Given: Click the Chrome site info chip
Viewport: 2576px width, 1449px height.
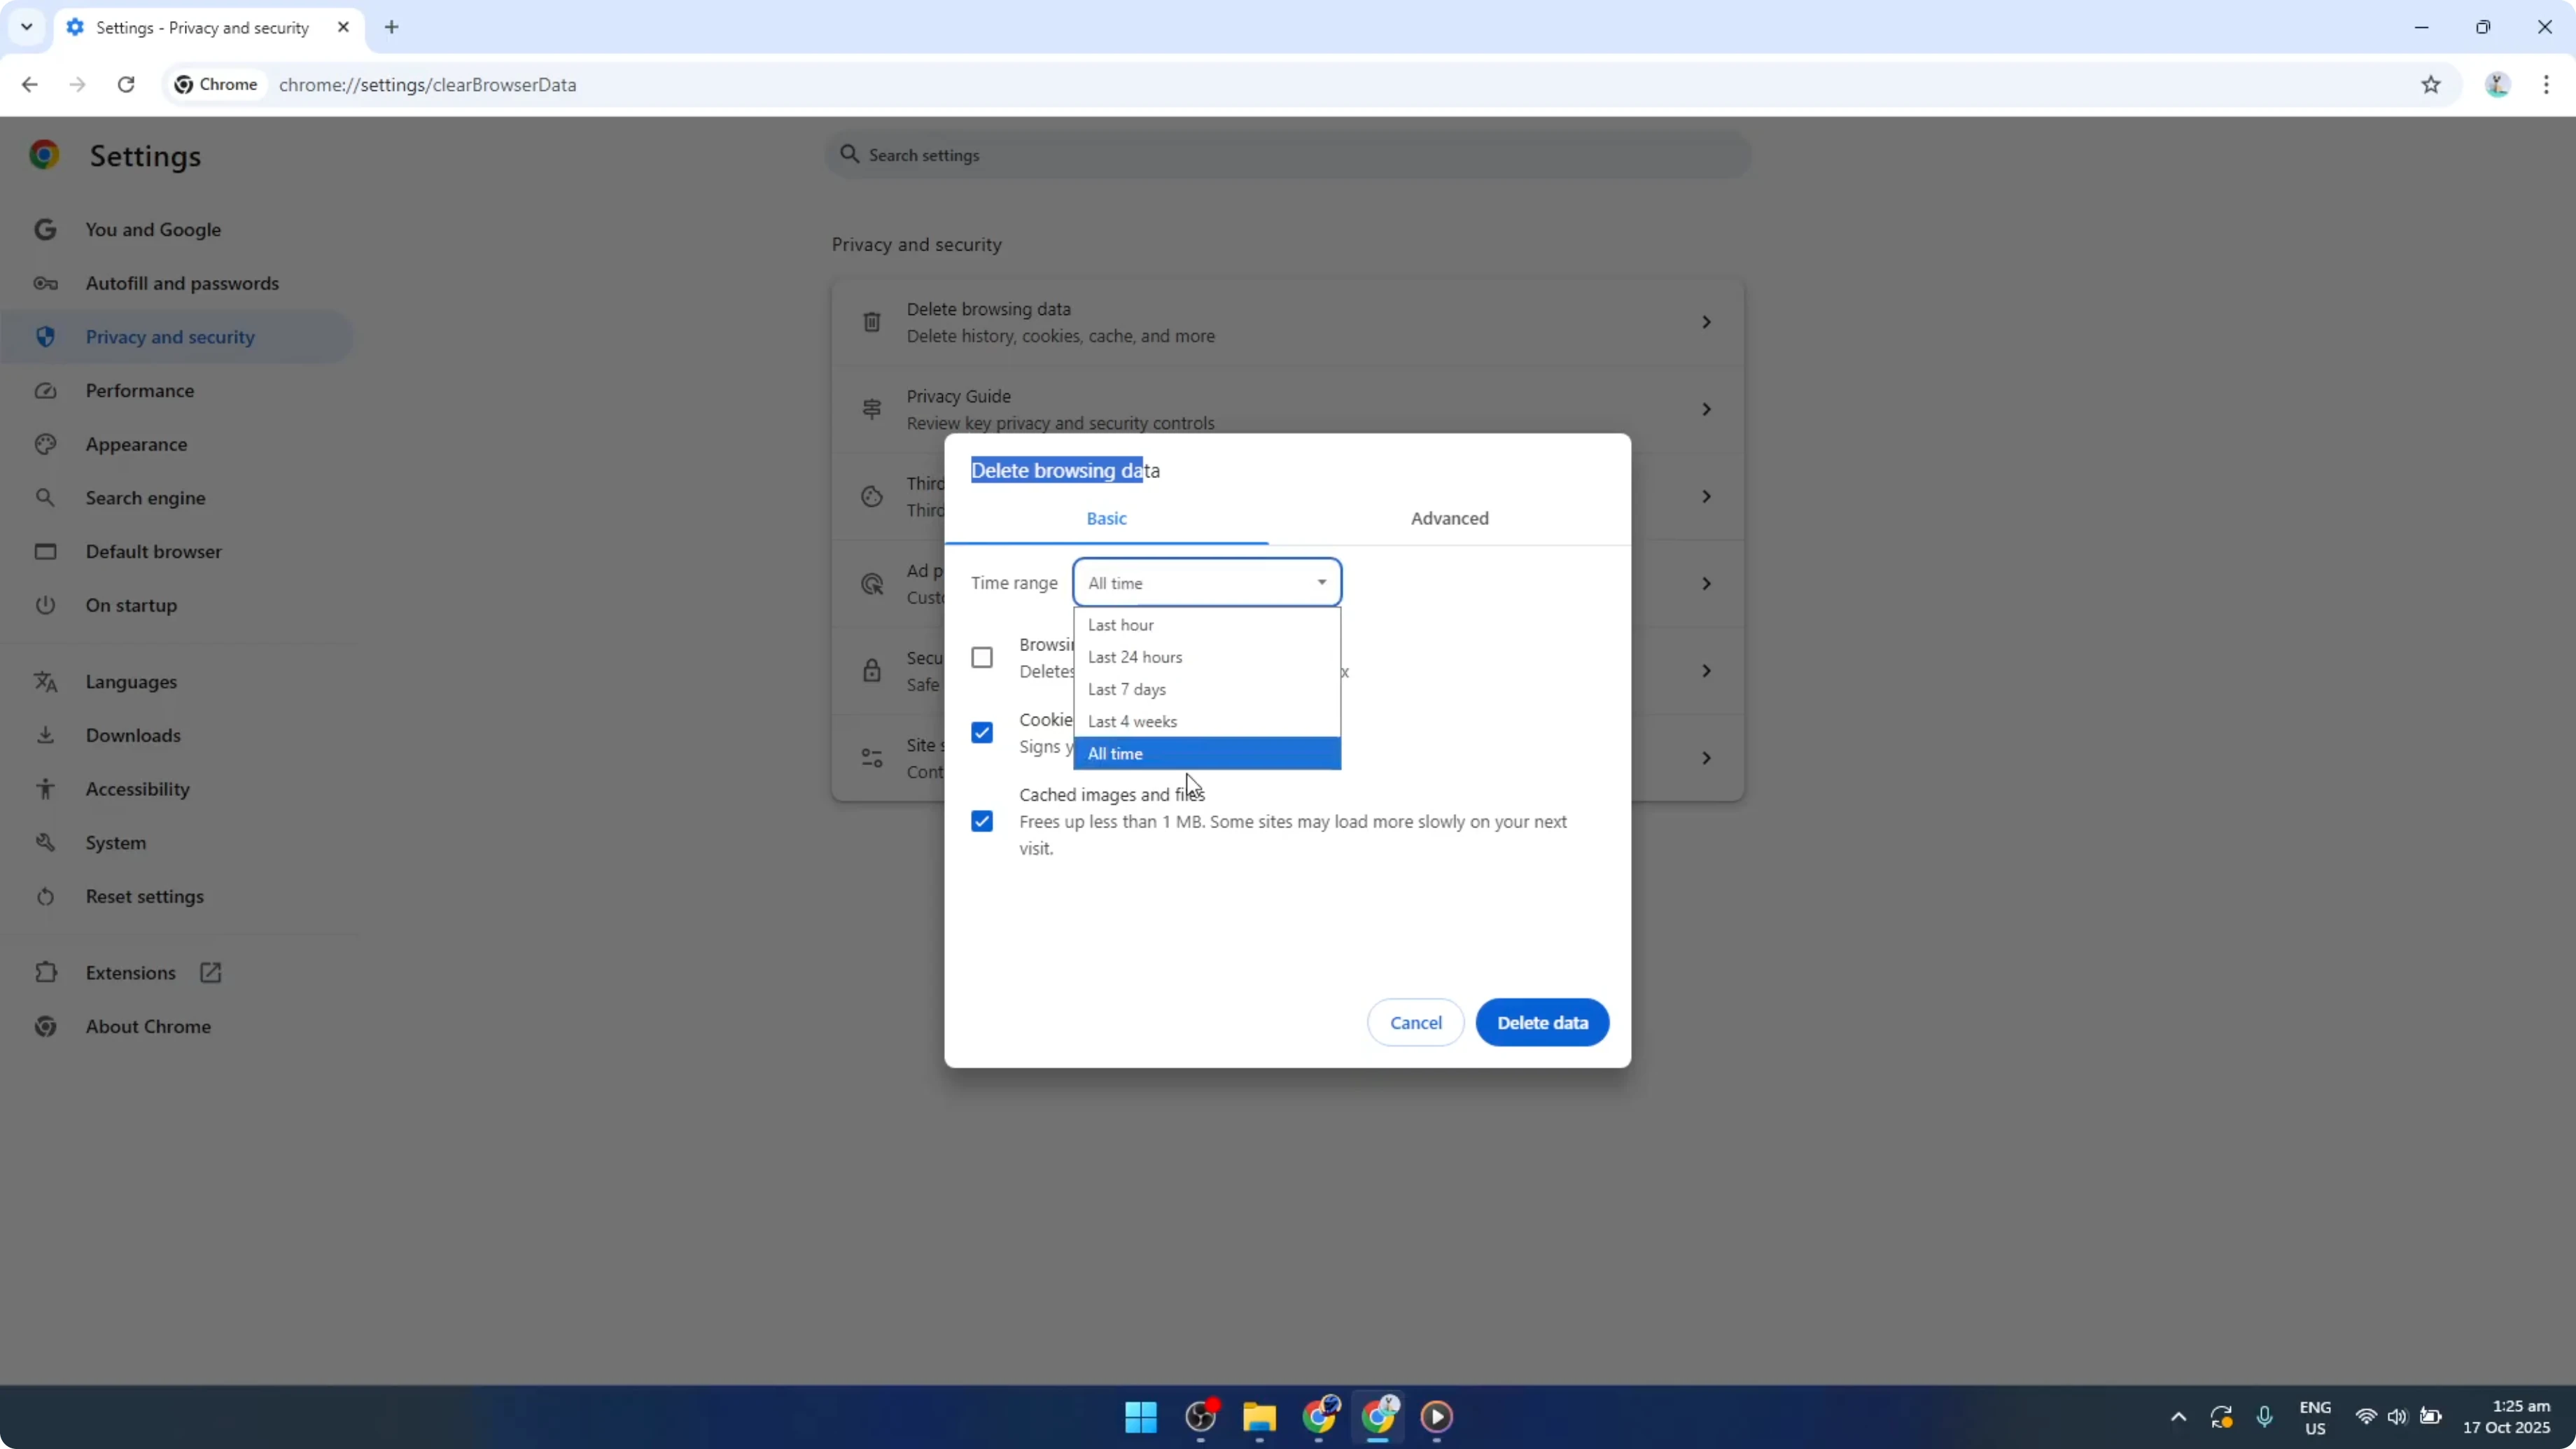Looking at the screenshot, I should [x=216, y=85].
